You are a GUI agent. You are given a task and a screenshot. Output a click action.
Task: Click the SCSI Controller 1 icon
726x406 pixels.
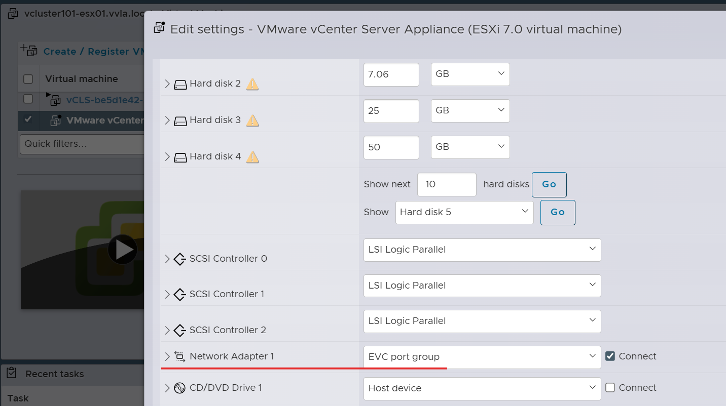180,295
